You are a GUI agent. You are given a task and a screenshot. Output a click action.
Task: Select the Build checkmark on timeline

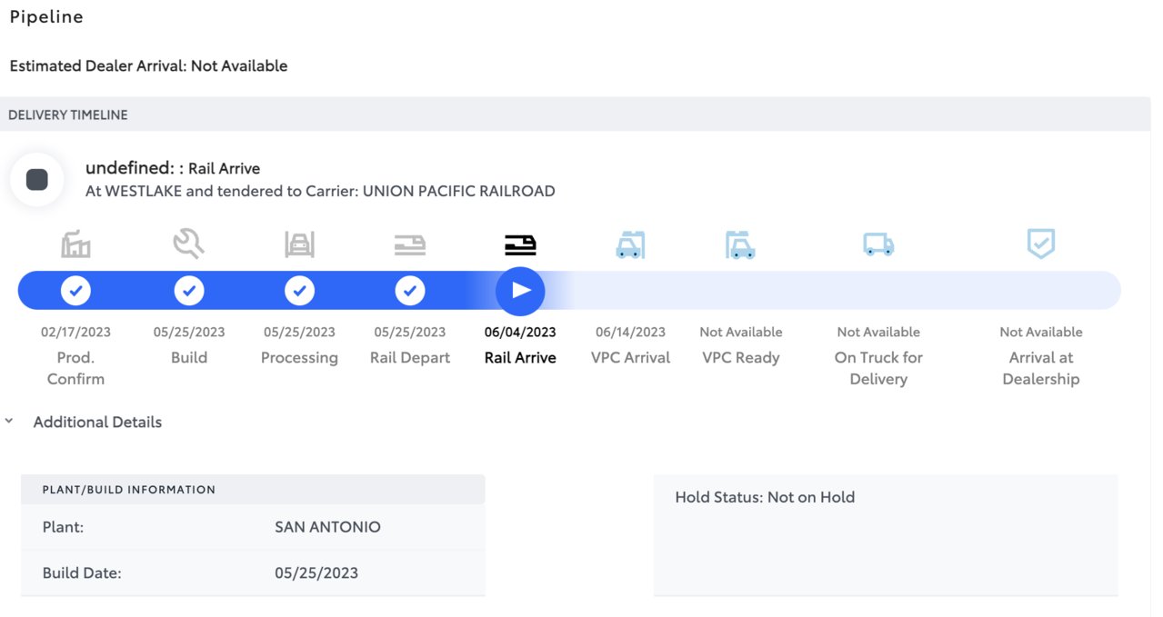189,291
